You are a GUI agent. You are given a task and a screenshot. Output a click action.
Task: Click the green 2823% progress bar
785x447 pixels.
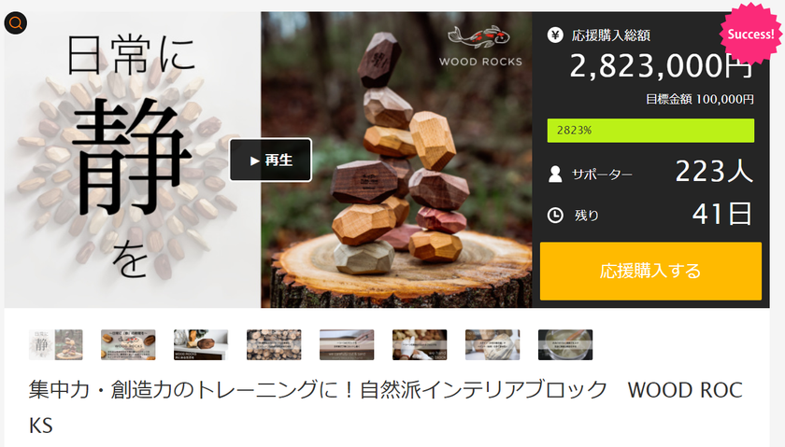650,131
